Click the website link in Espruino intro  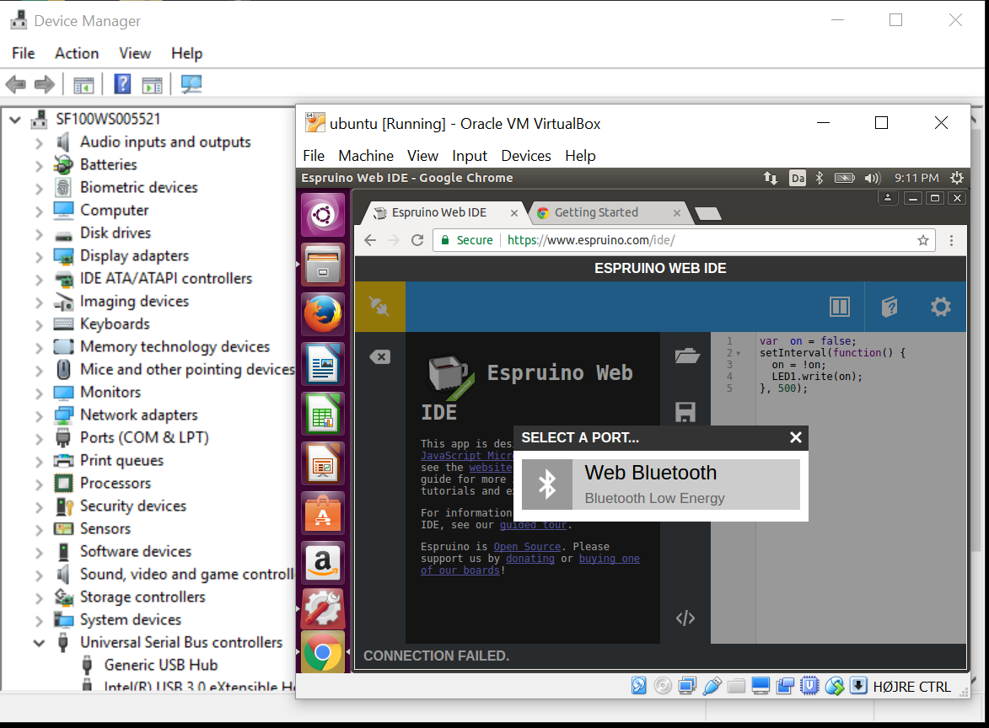(490, 467)
